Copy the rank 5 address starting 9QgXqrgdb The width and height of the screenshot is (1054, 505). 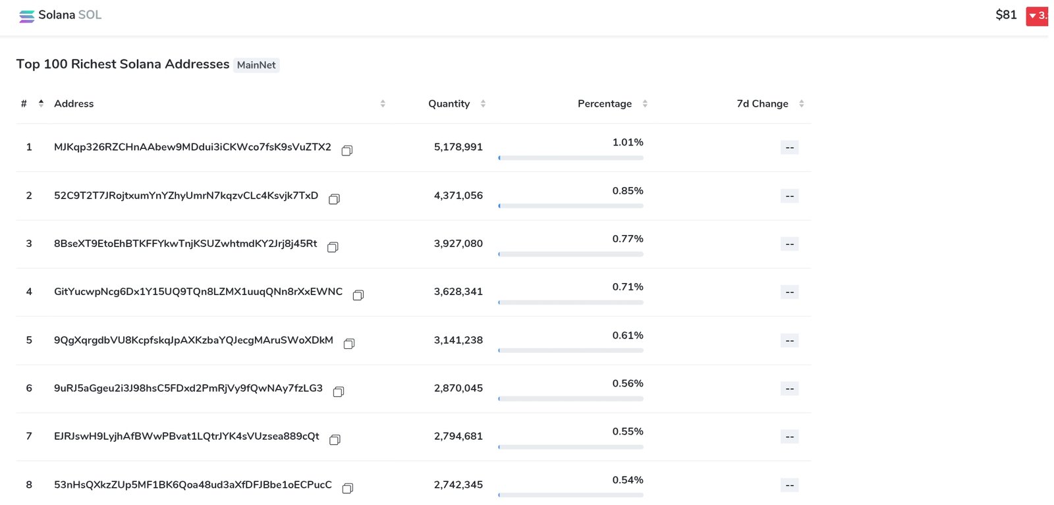[x=349, y=344]
